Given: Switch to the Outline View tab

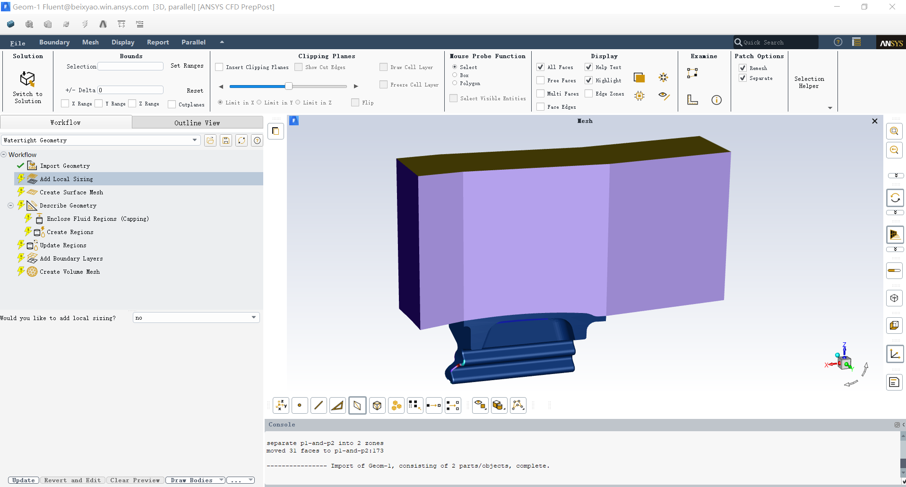Looking at the screenshot, I should (x=197, y=123).
